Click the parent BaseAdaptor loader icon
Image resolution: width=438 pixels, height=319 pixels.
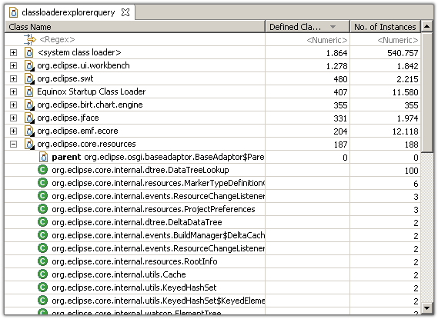(43, 157)
